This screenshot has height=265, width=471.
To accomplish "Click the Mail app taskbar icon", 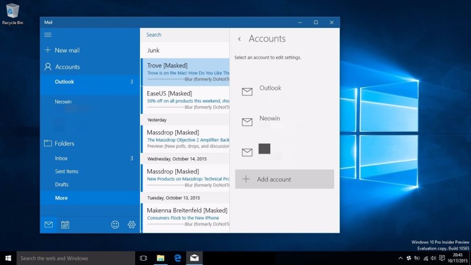I will 195,258.
